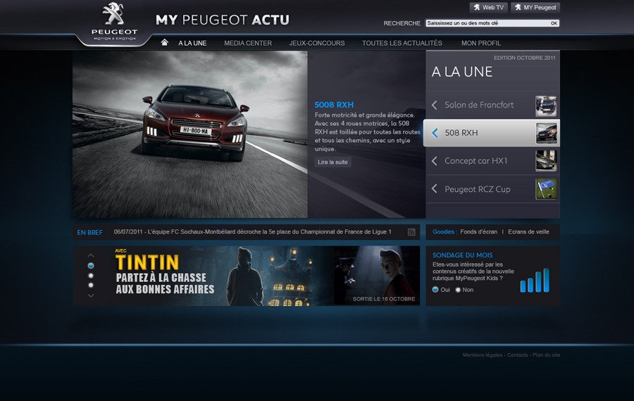Open the Peugeot RCZ Cup flag thumbnail
This screenshot has height=401, width=634.
pos(545,189)
